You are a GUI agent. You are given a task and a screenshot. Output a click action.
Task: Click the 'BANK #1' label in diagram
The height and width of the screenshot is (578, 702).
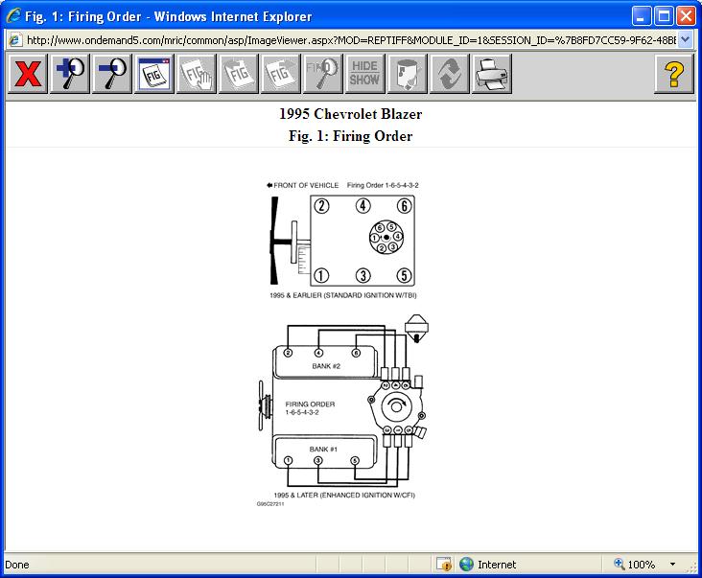tap(323, 450)
